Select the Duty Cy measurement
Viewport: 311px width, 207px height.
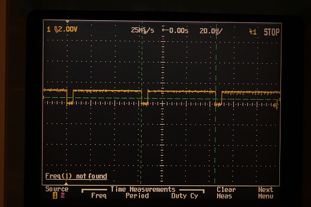pyautogui.click(x=185, y=196)
